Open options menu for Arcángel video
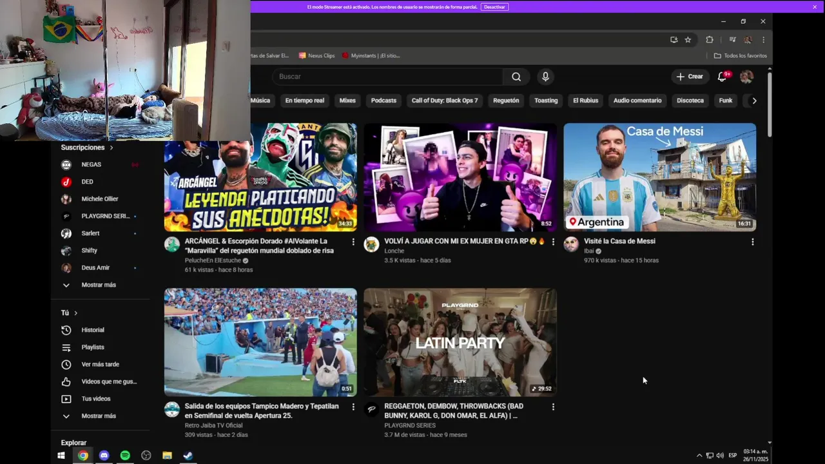 pos(353,242)
